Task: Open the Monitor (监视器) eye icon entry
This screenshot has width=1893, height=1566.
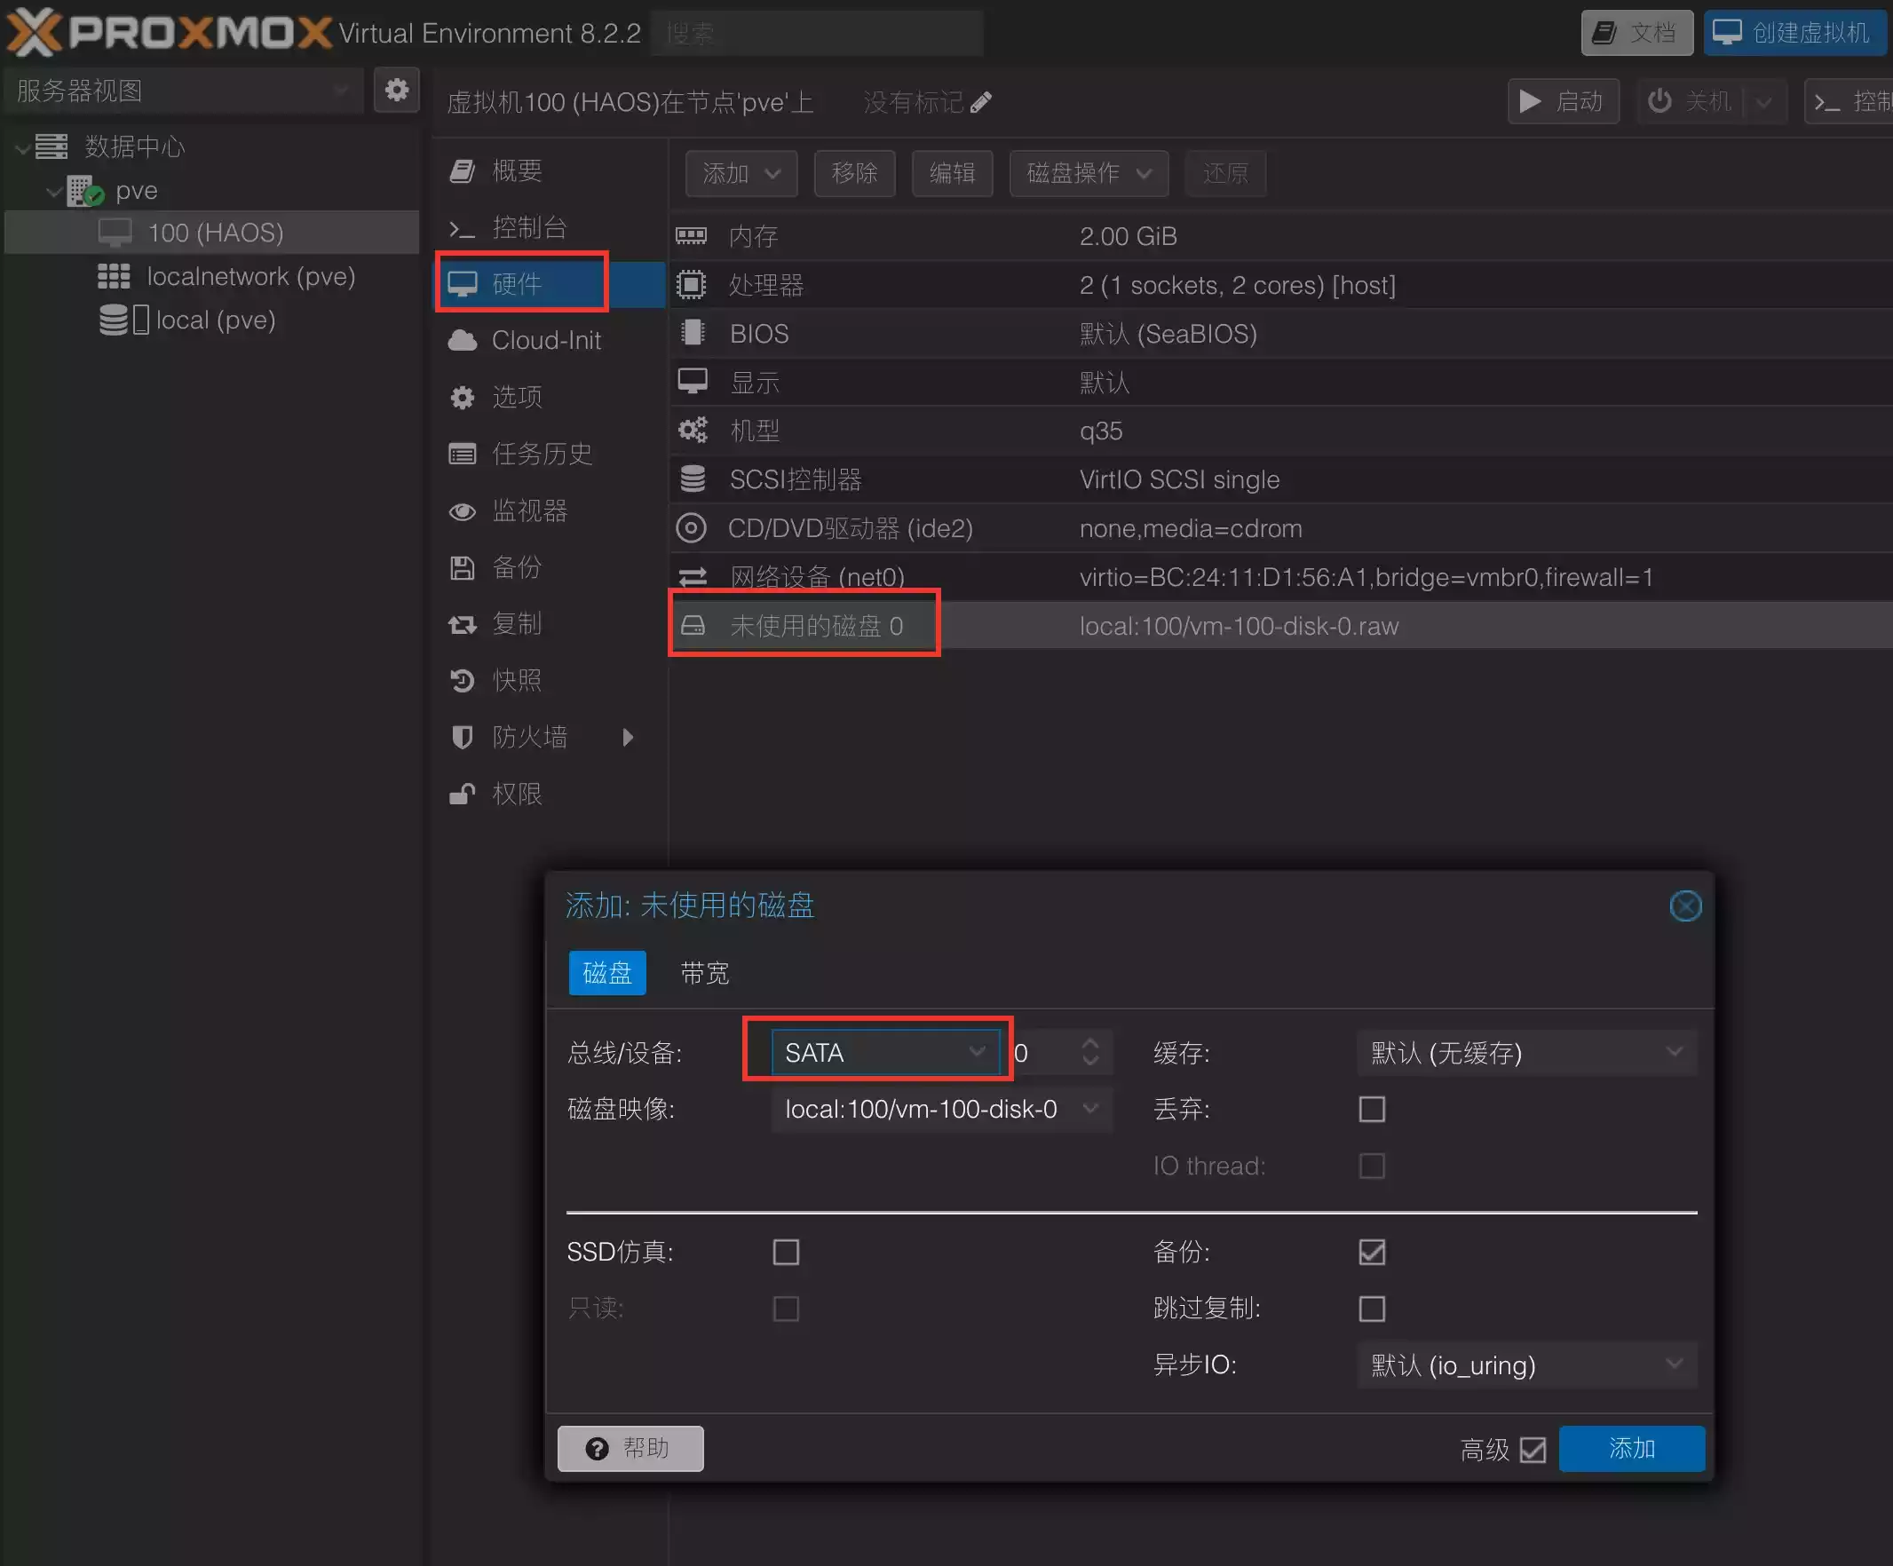Action: point(529,510)
